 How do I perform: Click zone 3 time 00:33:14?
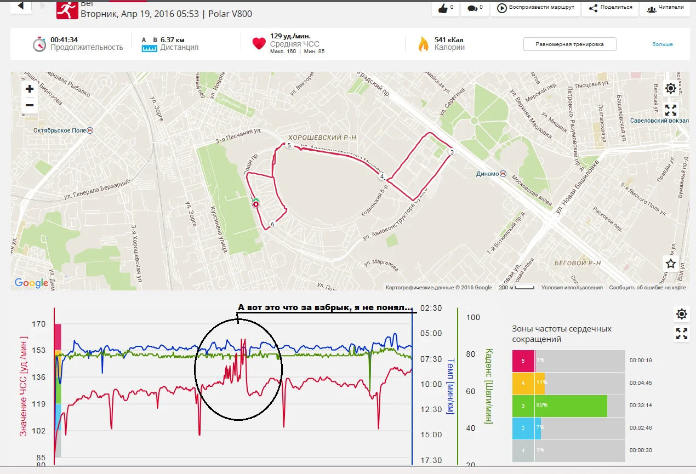[641, 406]
